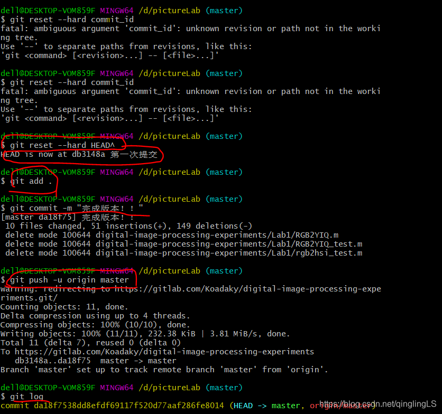
Task: Click the 'git reset --hard HEAD^' command line
Action: click(58, 145)
